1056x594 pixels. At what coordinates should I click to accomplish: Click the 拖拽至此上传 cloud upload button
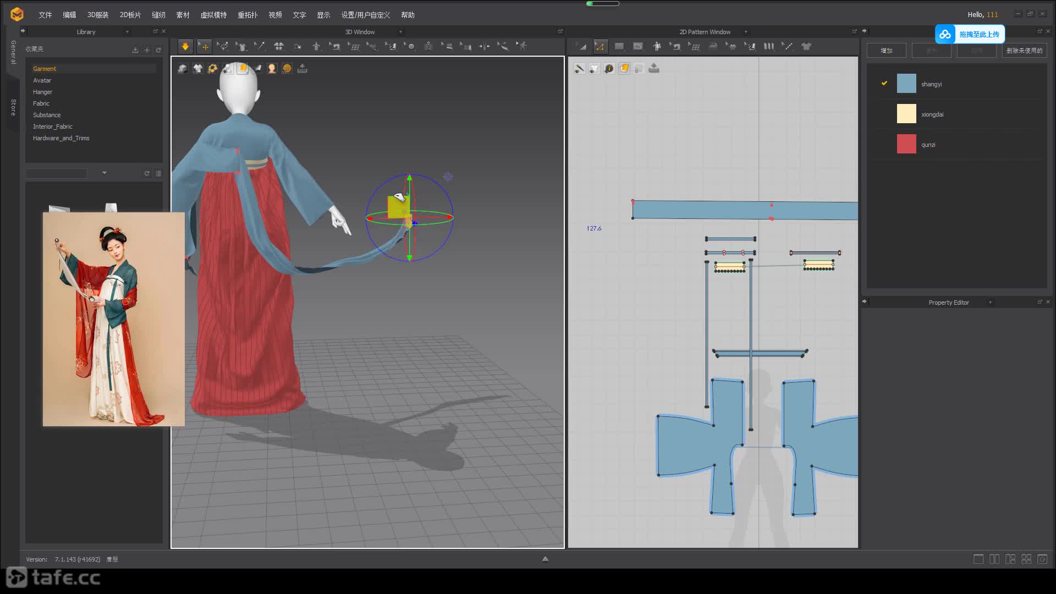970,34
